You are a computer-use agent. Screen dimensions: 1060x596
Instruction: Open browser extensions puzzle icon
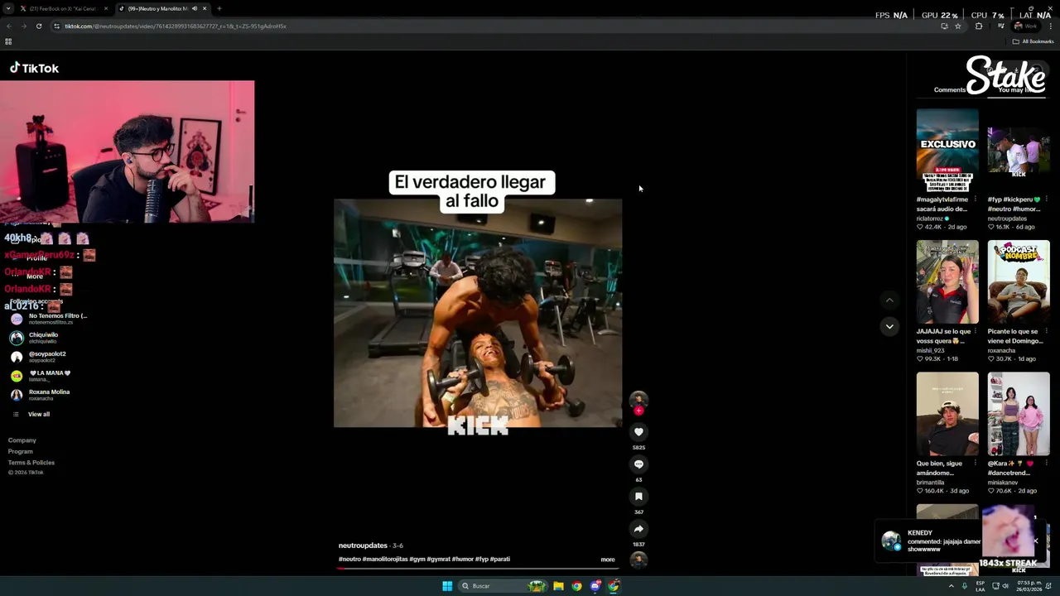979,26
